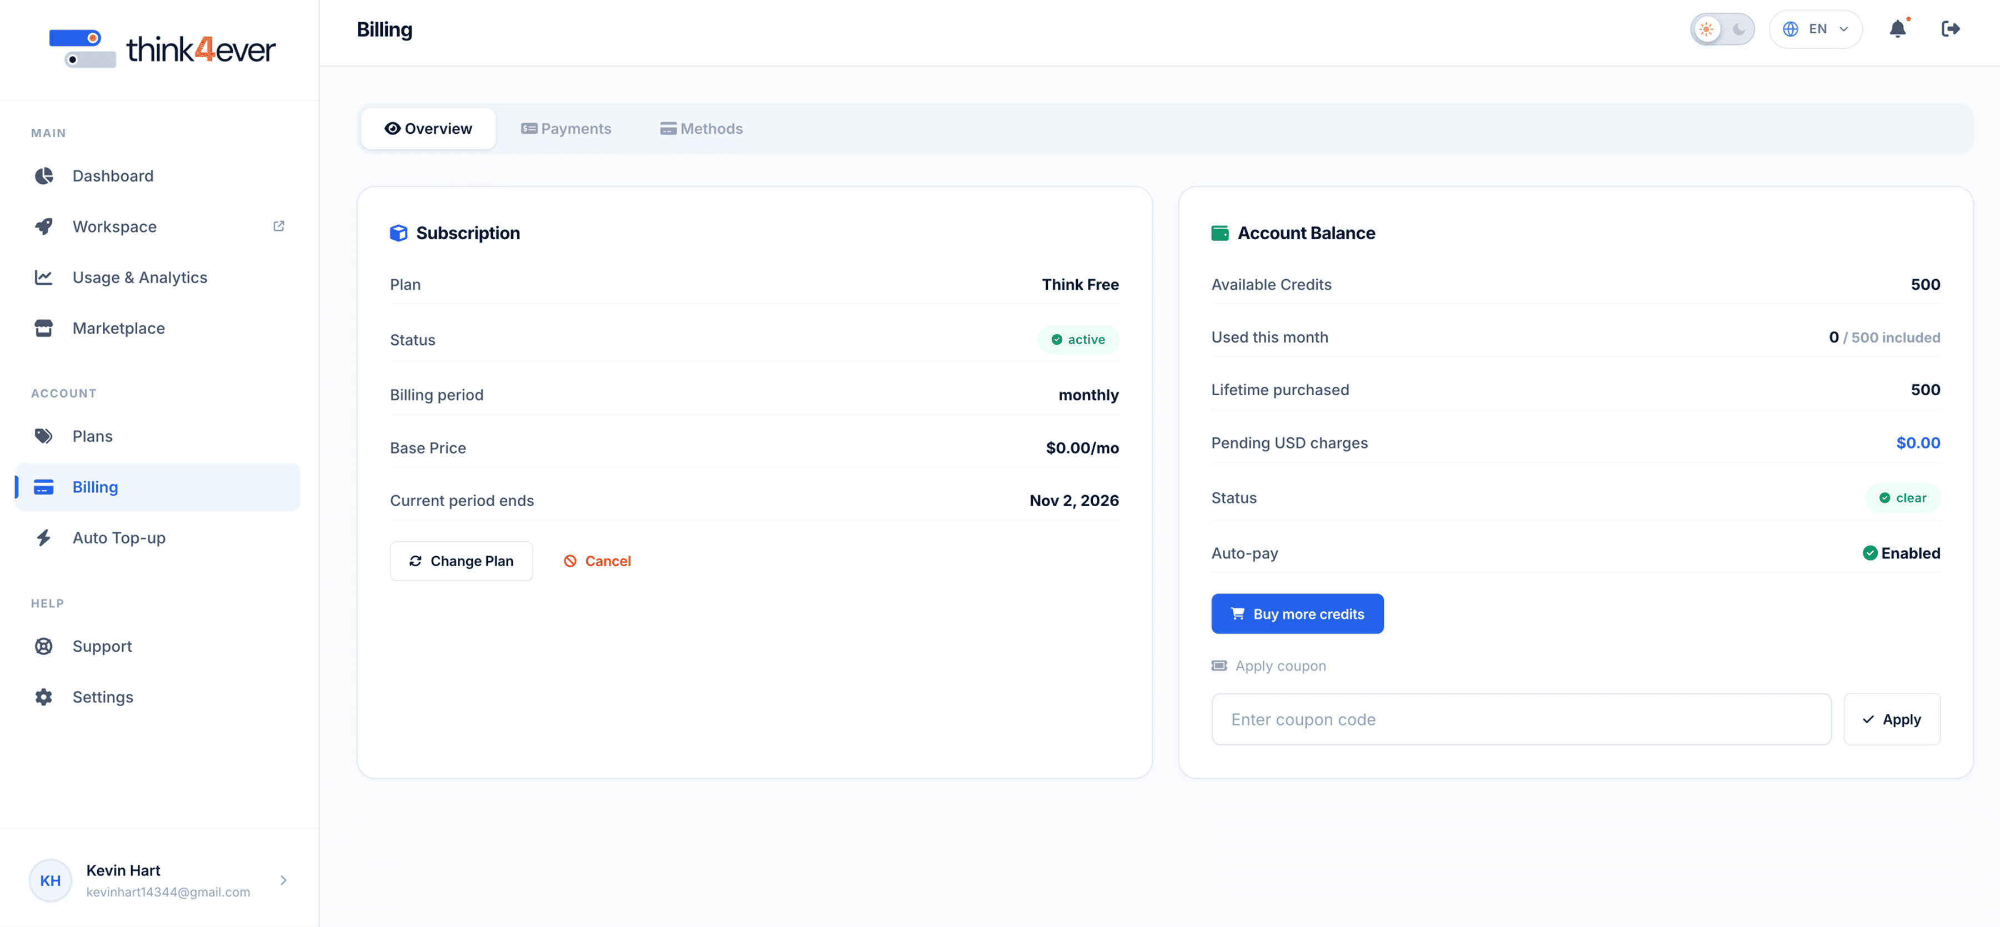Image resolution: width=2000 pixels, height=927 pixels.
Task: Toggle the light/dark theme switch
Action: click(x=1722, y=29)
